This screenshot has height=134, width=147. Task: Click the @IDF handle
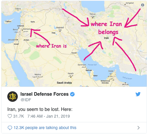pyautogui.click(x=26, y=100)
